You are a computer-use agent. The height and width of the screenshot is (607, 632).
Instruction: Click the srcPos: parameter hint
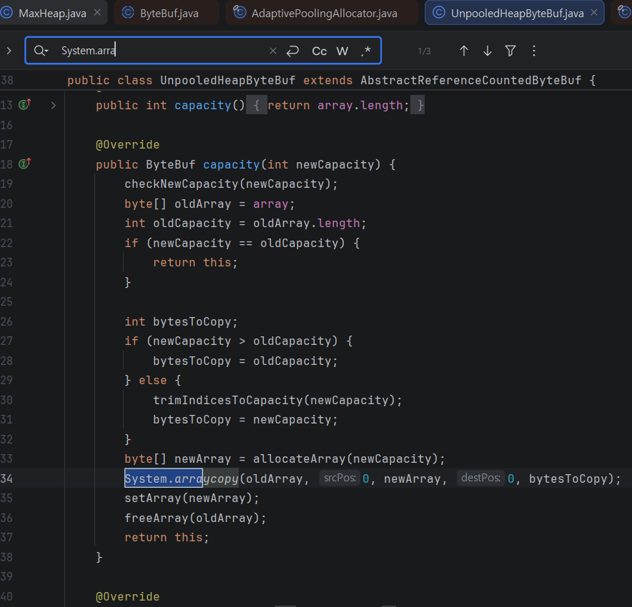[x=340, y=478]
